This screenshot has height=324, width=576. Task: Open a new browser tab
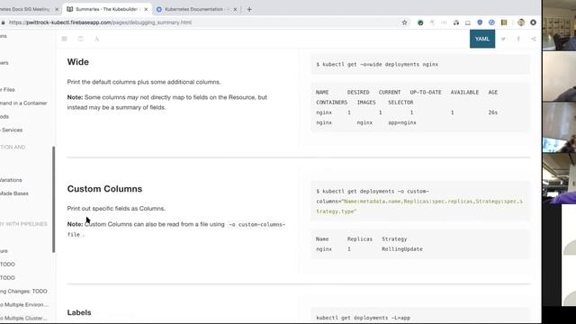[x=249, y=9]
